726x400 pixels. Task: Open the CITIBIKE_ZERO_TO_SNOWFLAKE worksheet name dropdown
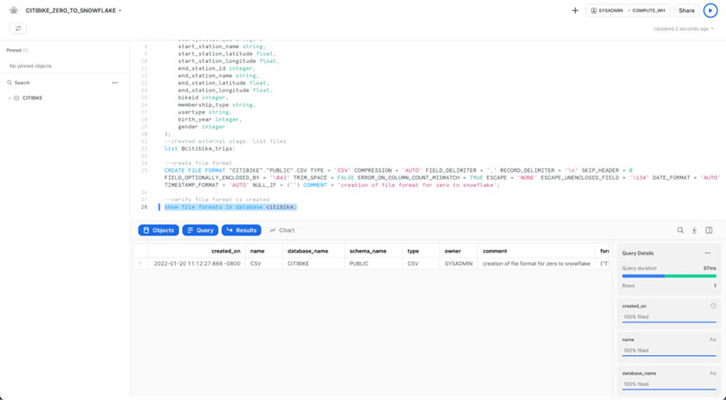click(x=74, y=10)
